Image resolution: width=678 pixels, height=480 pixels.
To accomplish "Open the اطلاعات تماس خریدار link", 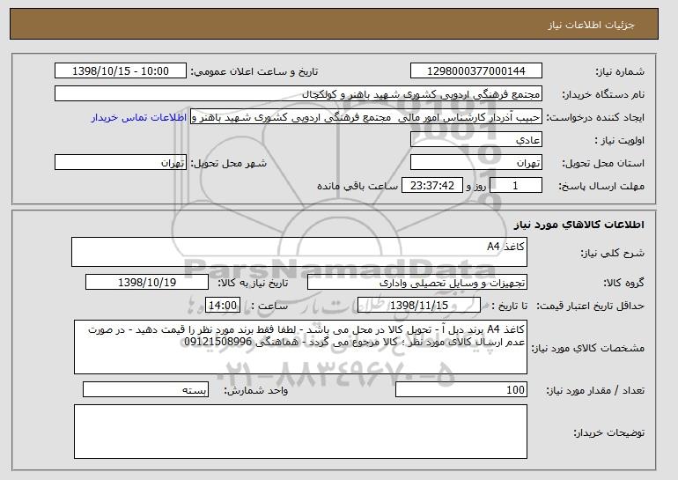I will pyautogui.click(x=139, y=117).
